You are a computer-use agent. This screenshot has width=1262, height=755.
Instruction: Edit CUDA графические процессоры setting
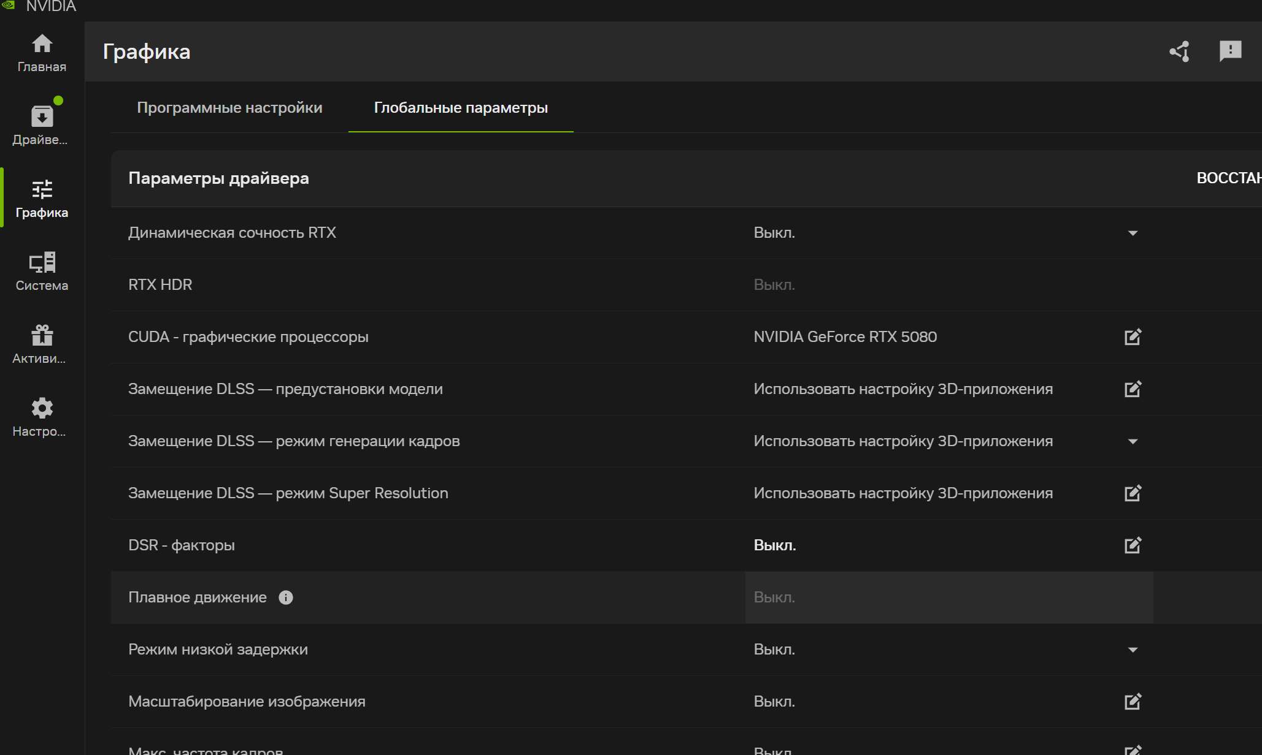(x=1133, y=337)
